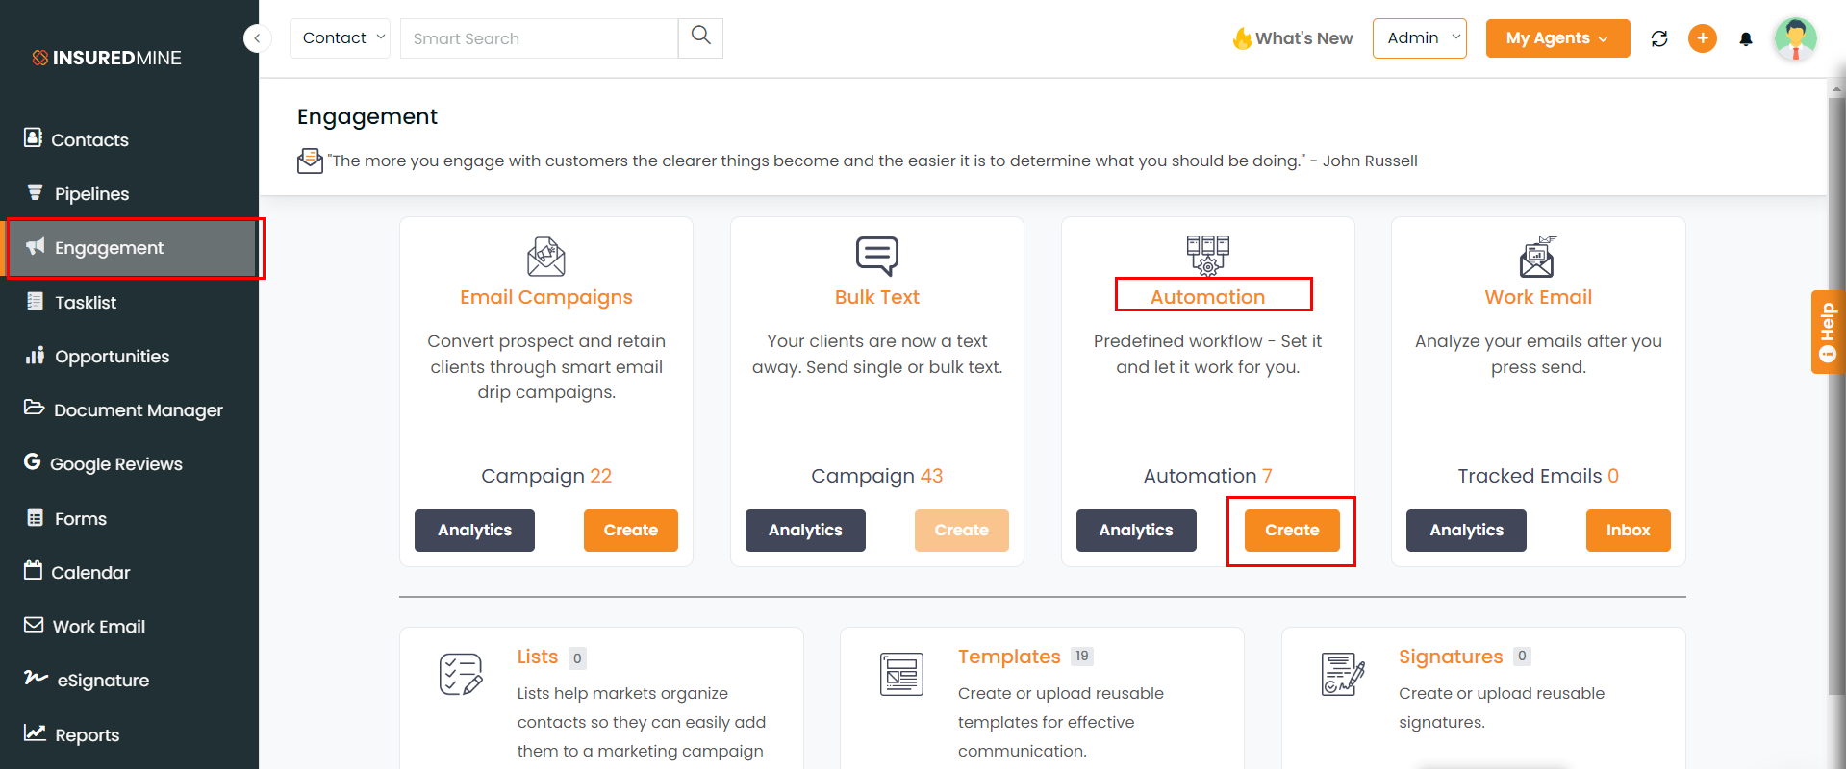Open the What's New announcements
The width and height of the screenshot is (1846, 769).
point(1303,38)
